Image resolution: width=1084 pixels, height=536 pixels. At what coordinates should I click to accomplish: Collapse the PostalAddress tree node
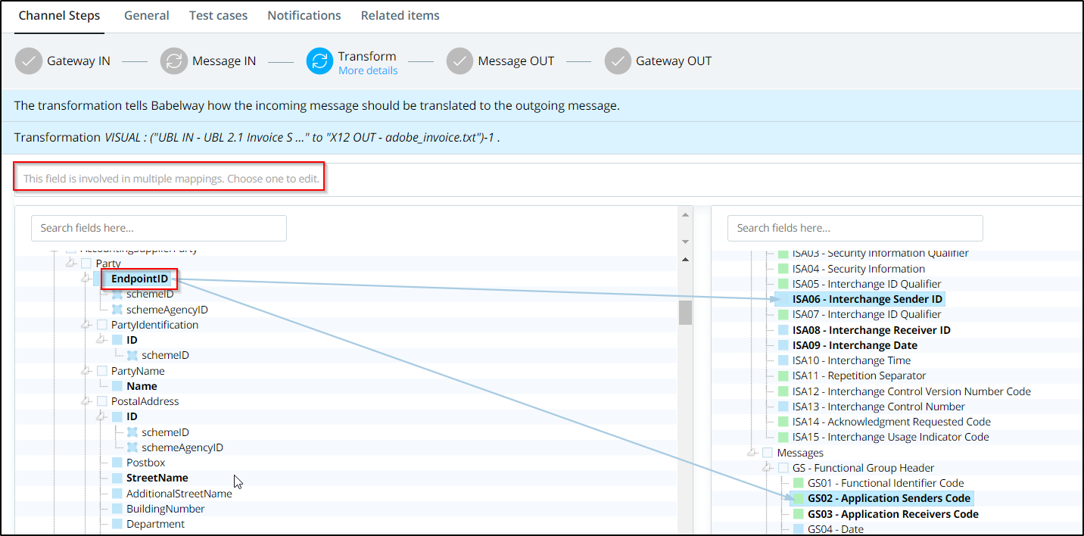86,401
